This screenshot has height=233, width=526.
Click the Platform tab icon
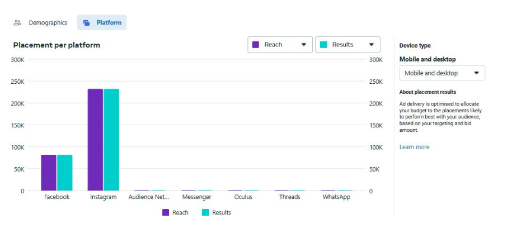click(86, 23)
